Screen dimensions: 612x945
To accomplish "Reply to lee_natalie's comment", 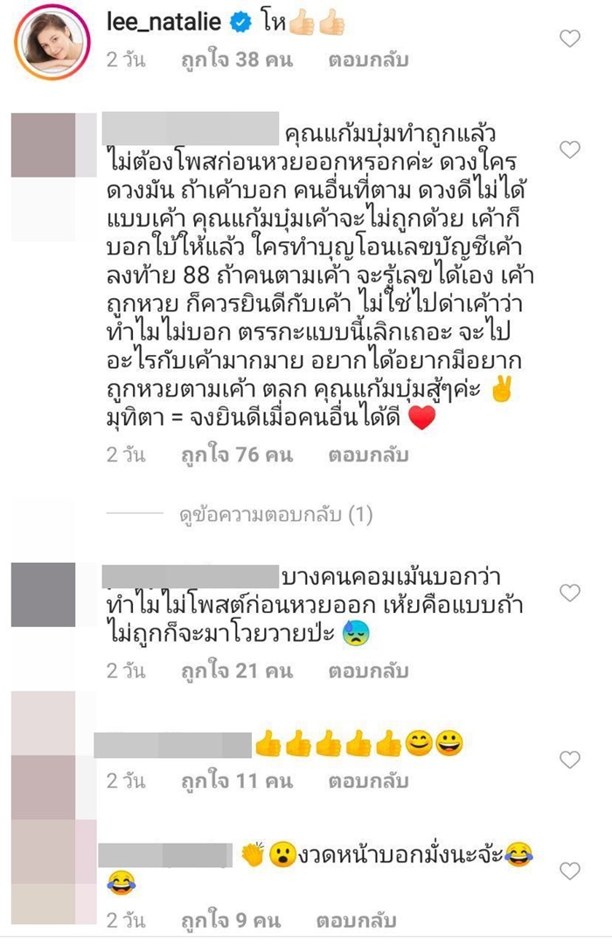I will click(368, 59).
